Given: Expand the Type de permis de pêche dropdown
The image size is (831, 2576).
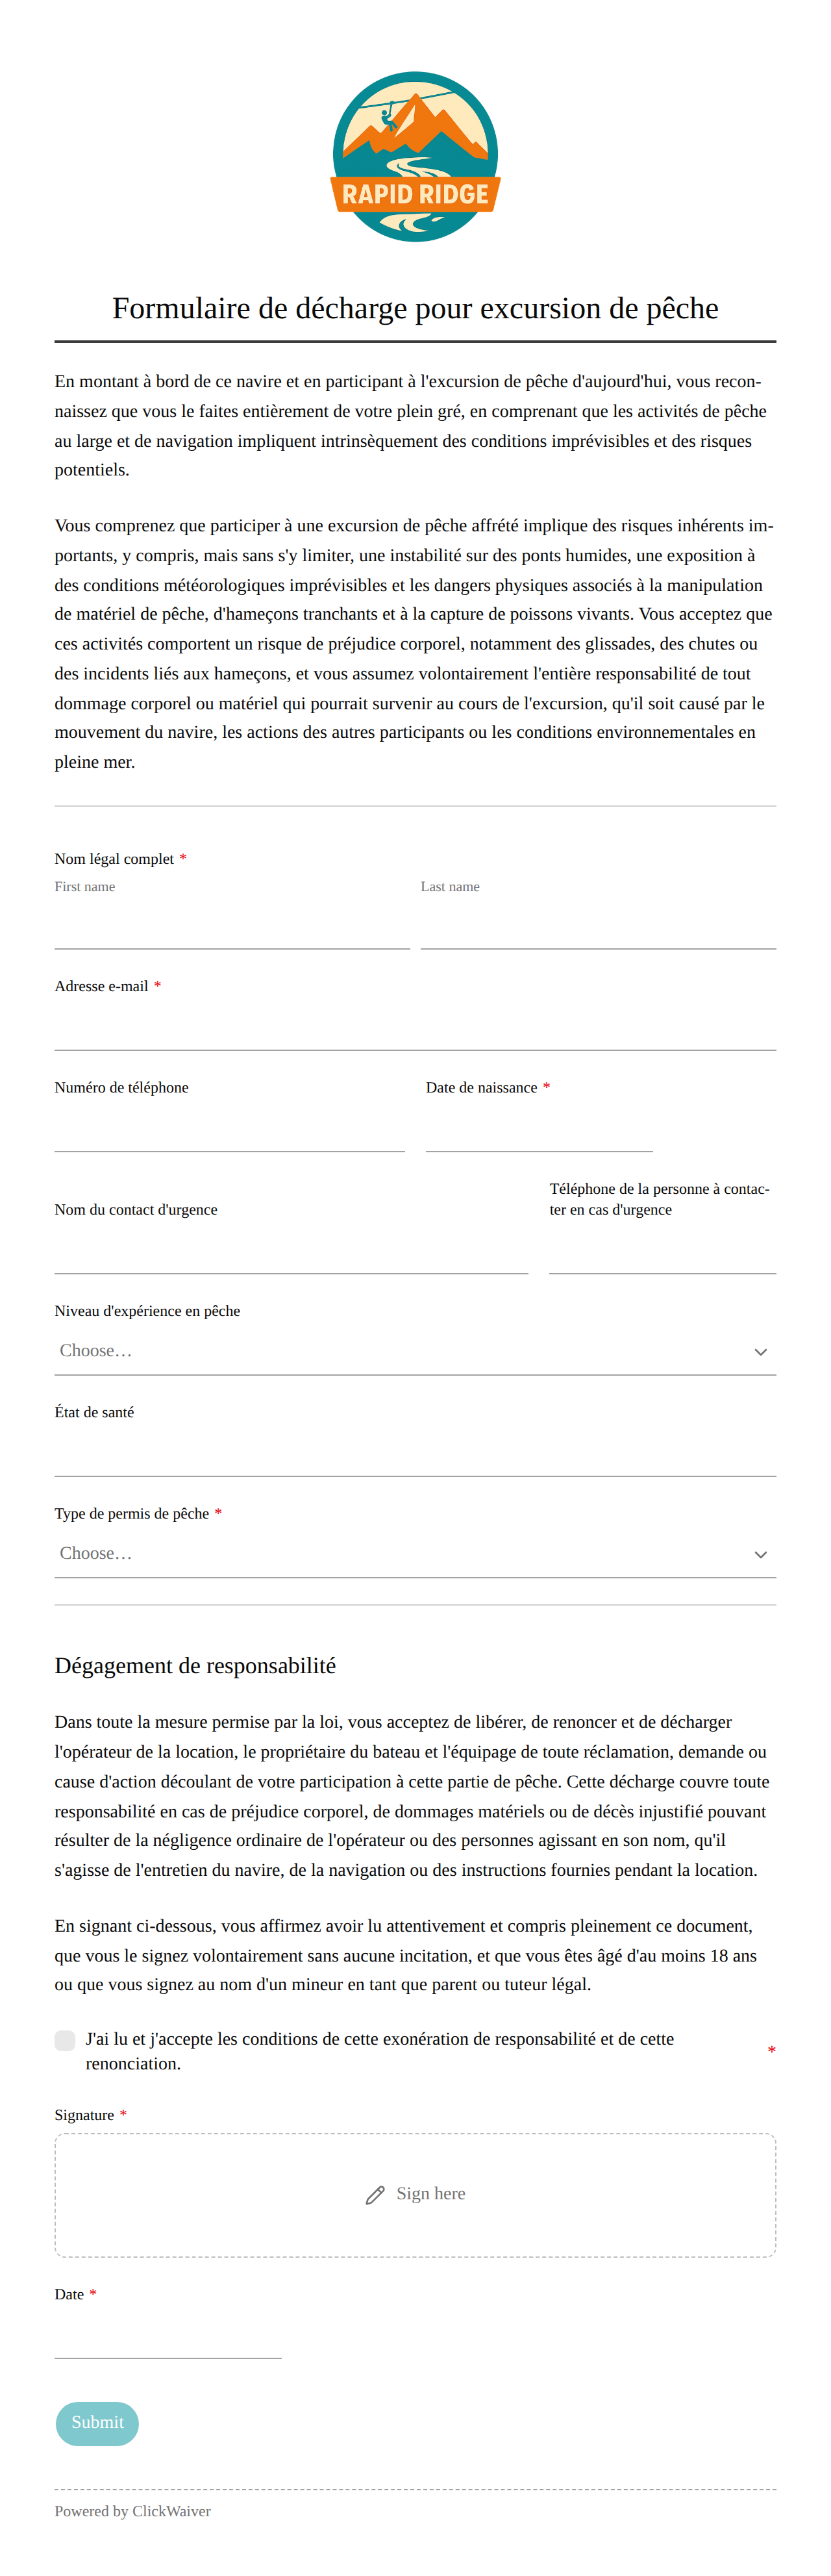Looking at the screenshot, I should point(415,1554).
